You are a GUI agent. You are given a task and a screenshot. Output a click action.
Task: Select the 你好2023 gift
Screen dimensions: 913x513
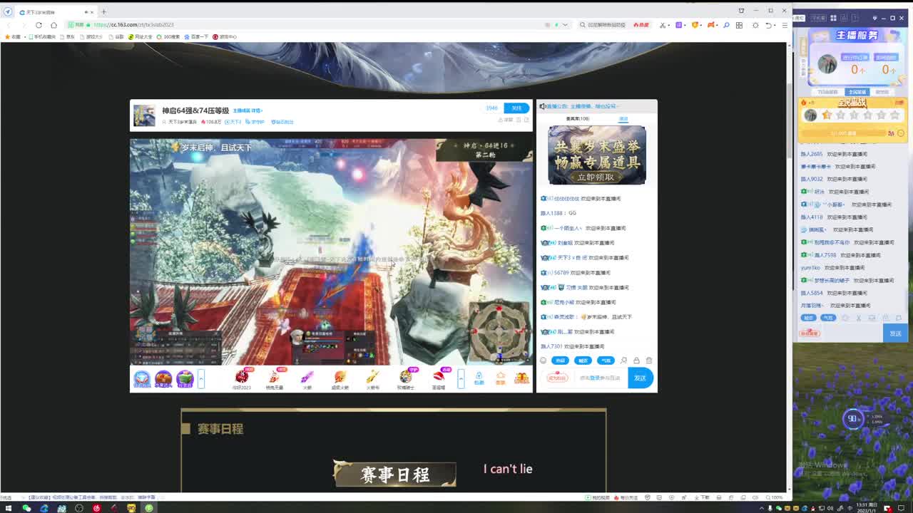tap(242, 378)
